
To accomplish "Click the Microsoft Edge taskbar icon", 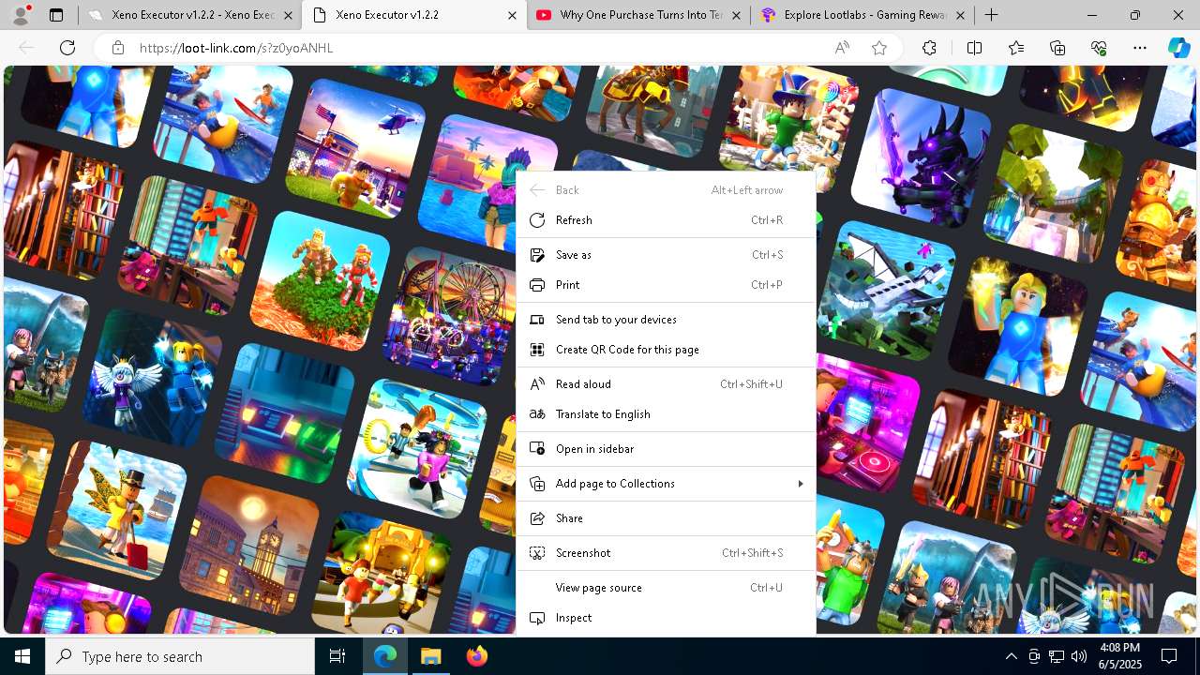I will tap(385, 656).
